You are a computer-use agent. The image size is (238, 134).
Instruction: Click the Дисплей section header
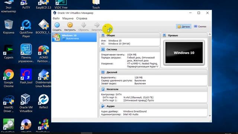point(153,72)
